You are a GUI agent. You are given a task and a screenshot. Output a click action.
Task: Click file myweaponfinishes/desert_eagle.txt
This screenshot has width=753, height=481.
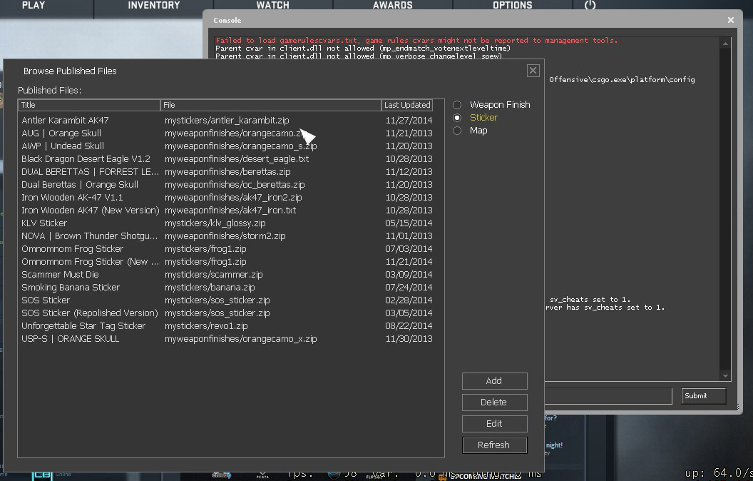pyautogui.click(x=237, y=158)
